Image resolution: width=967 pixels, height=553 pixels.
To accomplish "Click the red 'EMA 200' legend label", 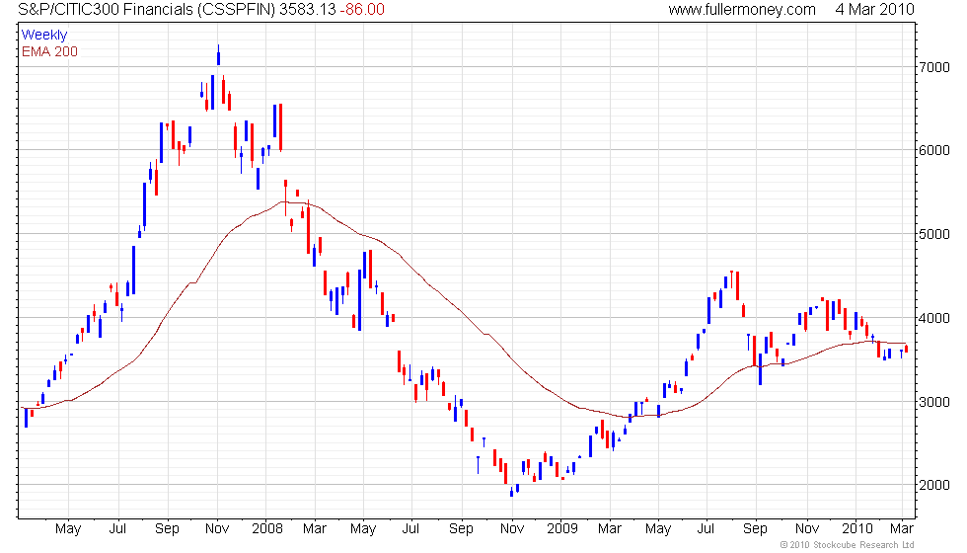I will click(49, 51).
